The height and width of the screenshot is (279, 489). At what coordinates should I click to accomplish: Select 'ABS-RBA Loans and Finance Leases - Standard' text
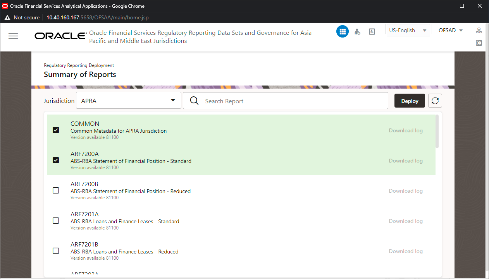pyautogui.click(x=125, y=221)
